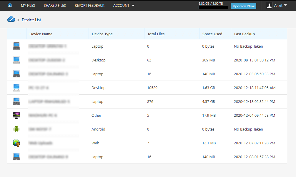Click the 6.82 GB / 1.00 TB storage text

pos(211,4)
